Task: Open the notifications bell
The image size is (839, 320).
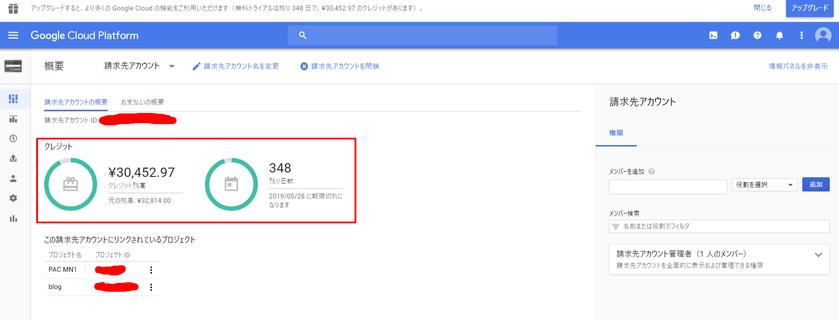Action: 779,35
